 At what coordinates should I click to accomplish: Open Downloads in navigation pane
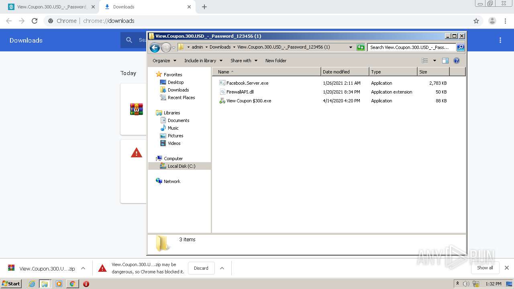tap(178, 90)
